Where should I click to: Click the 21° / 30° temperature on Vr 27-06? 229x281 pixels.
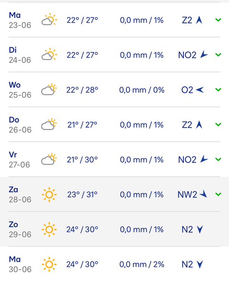click(82, 160)
